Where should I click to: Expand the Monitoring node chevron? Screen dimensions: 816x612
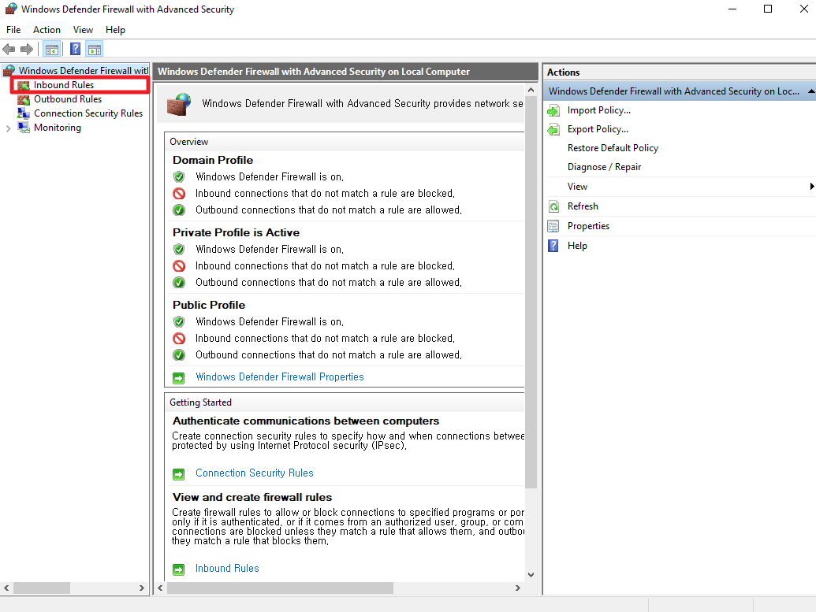[8, 128]
